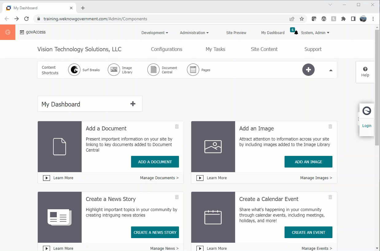Collapse the Content Shortcuts bar
The height and width of the screenshot is (251, 380).
coord(331,70)
